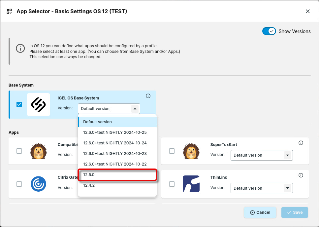This screenshot has height=227, width=319.
Task: Click the SuperTuxKart hedgehog icon
Action: (x=191, y=151)
